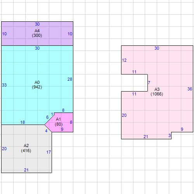
Task: Click the 9 dimension on pink area A3
Action: pos(182,129)
